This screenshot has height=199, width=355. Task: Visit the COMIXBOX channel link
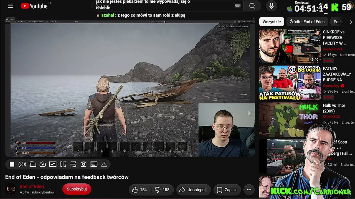pyautogui.click(x=331, y=117)
